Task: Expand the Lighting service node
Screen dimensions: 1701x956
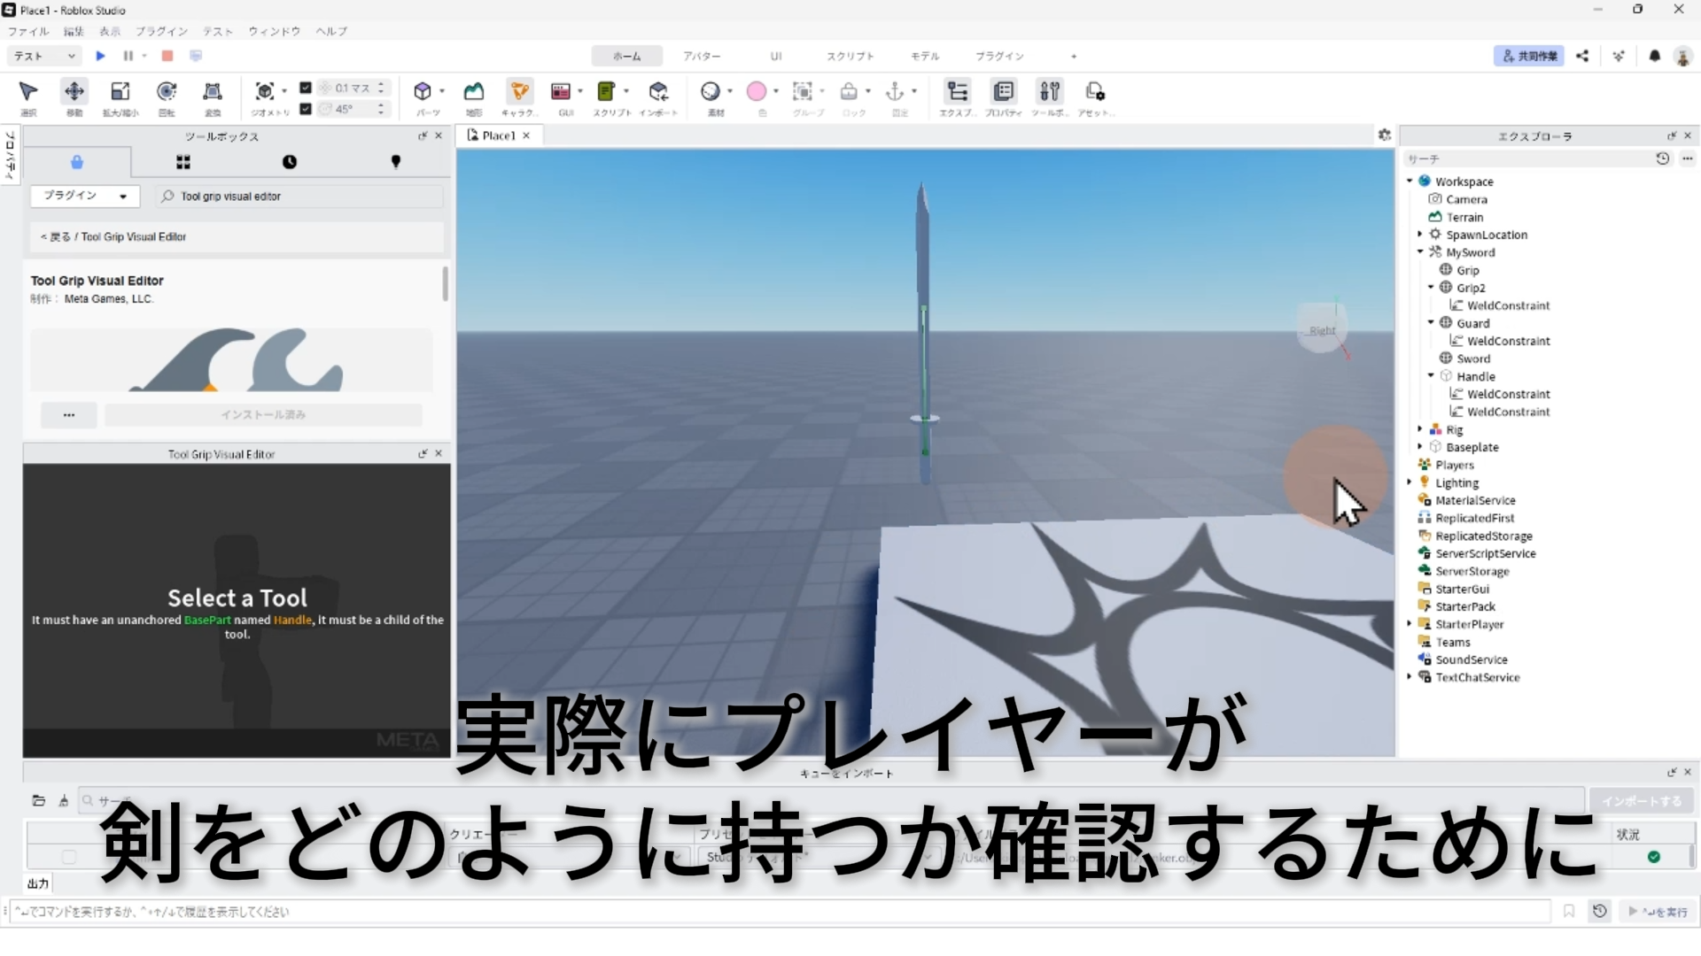Action: (x=1410, y=482)
